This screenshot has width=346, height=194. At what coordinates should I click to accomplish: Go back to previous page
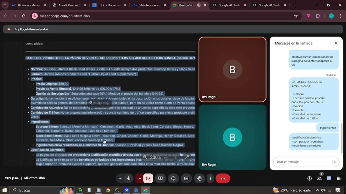pos(6,16)
